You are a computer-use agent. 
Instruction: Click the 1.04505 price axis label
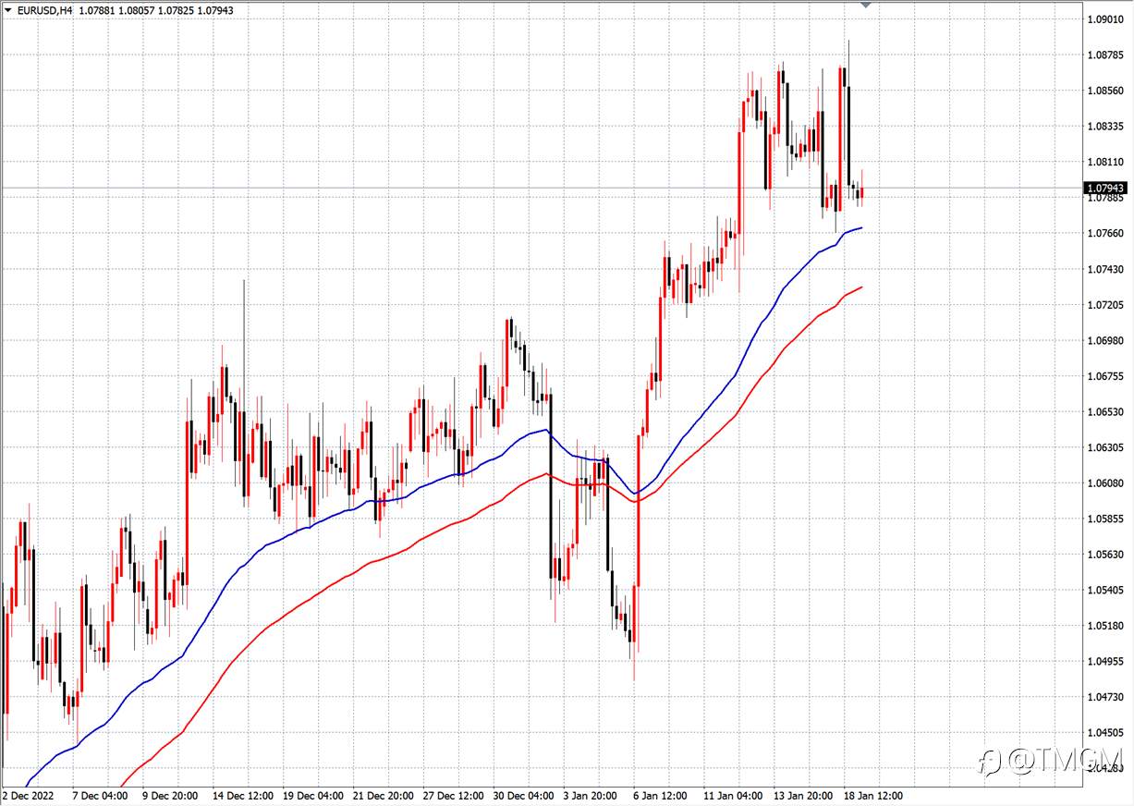pyautogui.click(x=1106, y=733)
